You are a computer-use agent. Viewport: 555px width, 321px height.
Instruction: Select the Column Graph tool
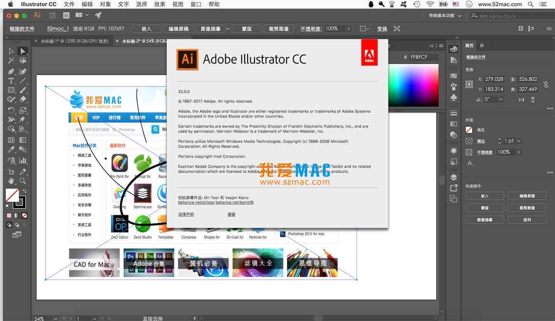(23, 160)
